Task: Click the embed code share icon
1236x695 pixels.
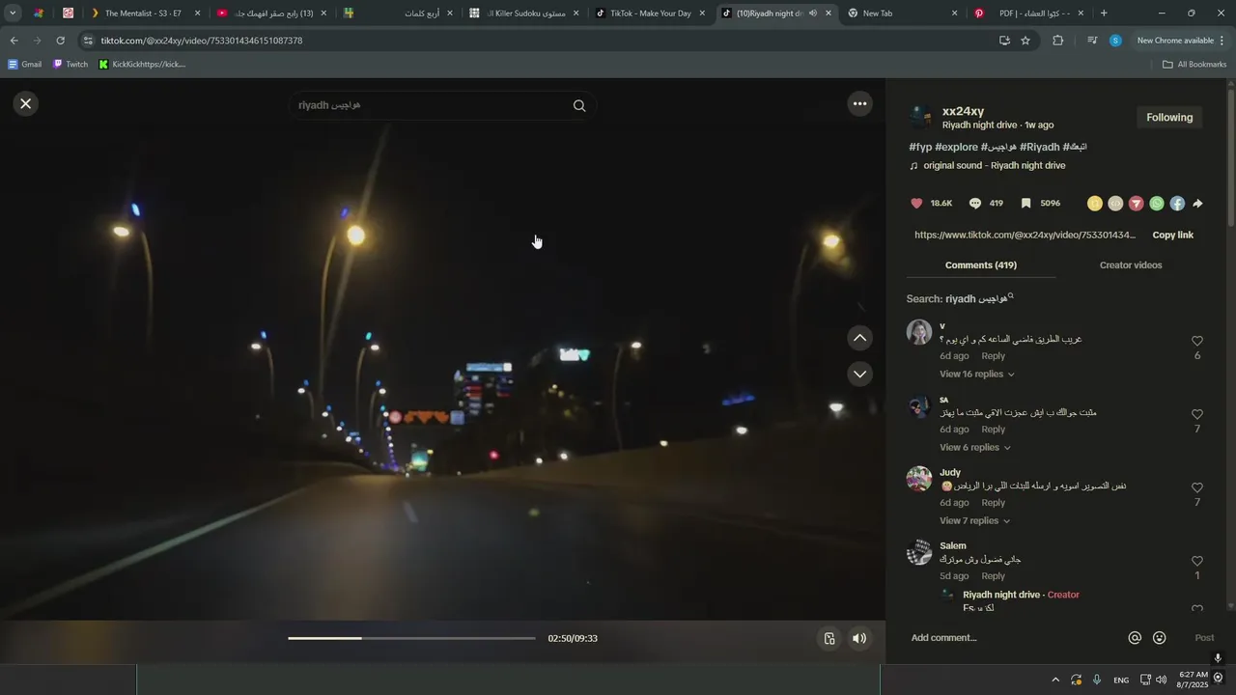Action: (1115, 204)
